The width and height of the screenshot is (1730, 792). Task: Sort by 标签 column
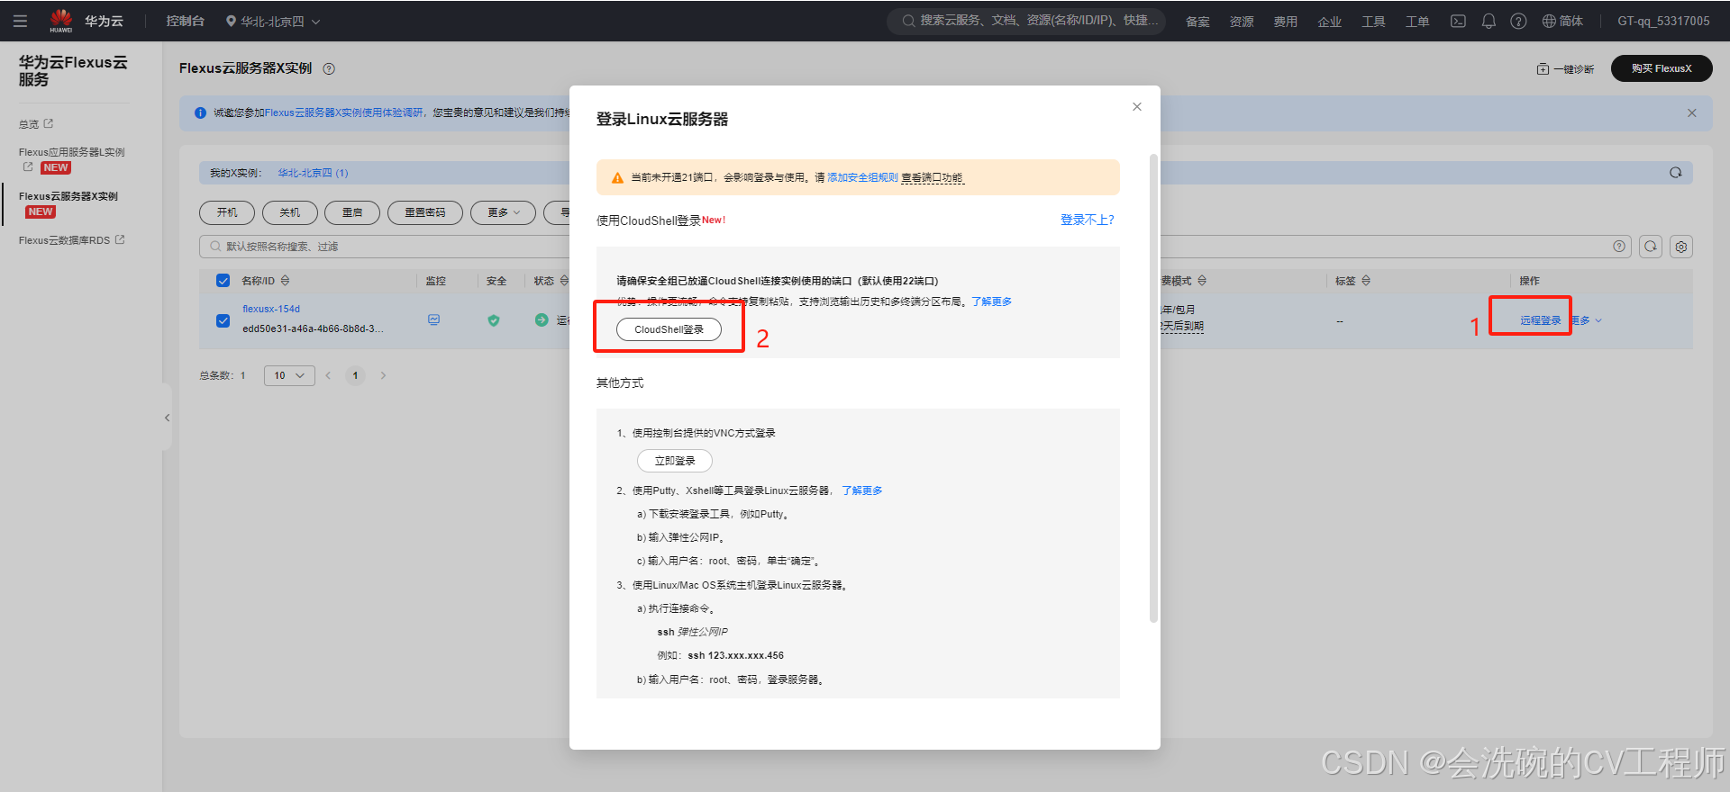click(x=1366, y=281)
